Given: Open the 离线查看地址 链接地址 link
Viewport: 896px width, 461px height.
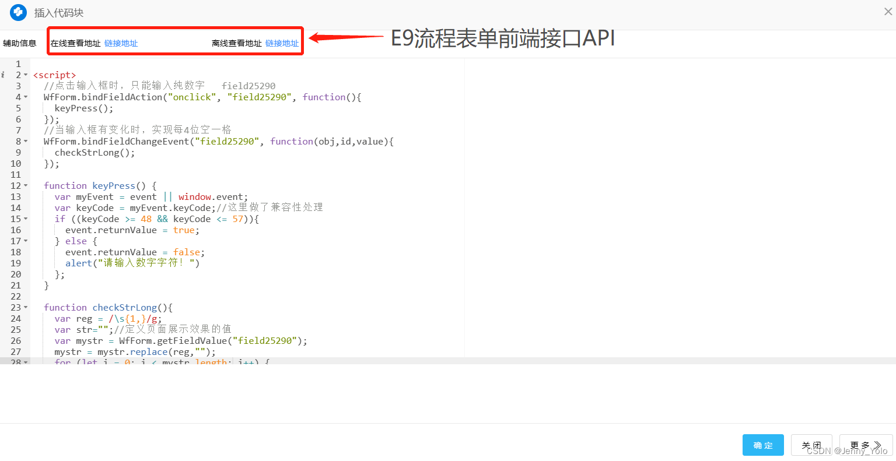Looking at the screenshot, I should click(x=282, y=42).
